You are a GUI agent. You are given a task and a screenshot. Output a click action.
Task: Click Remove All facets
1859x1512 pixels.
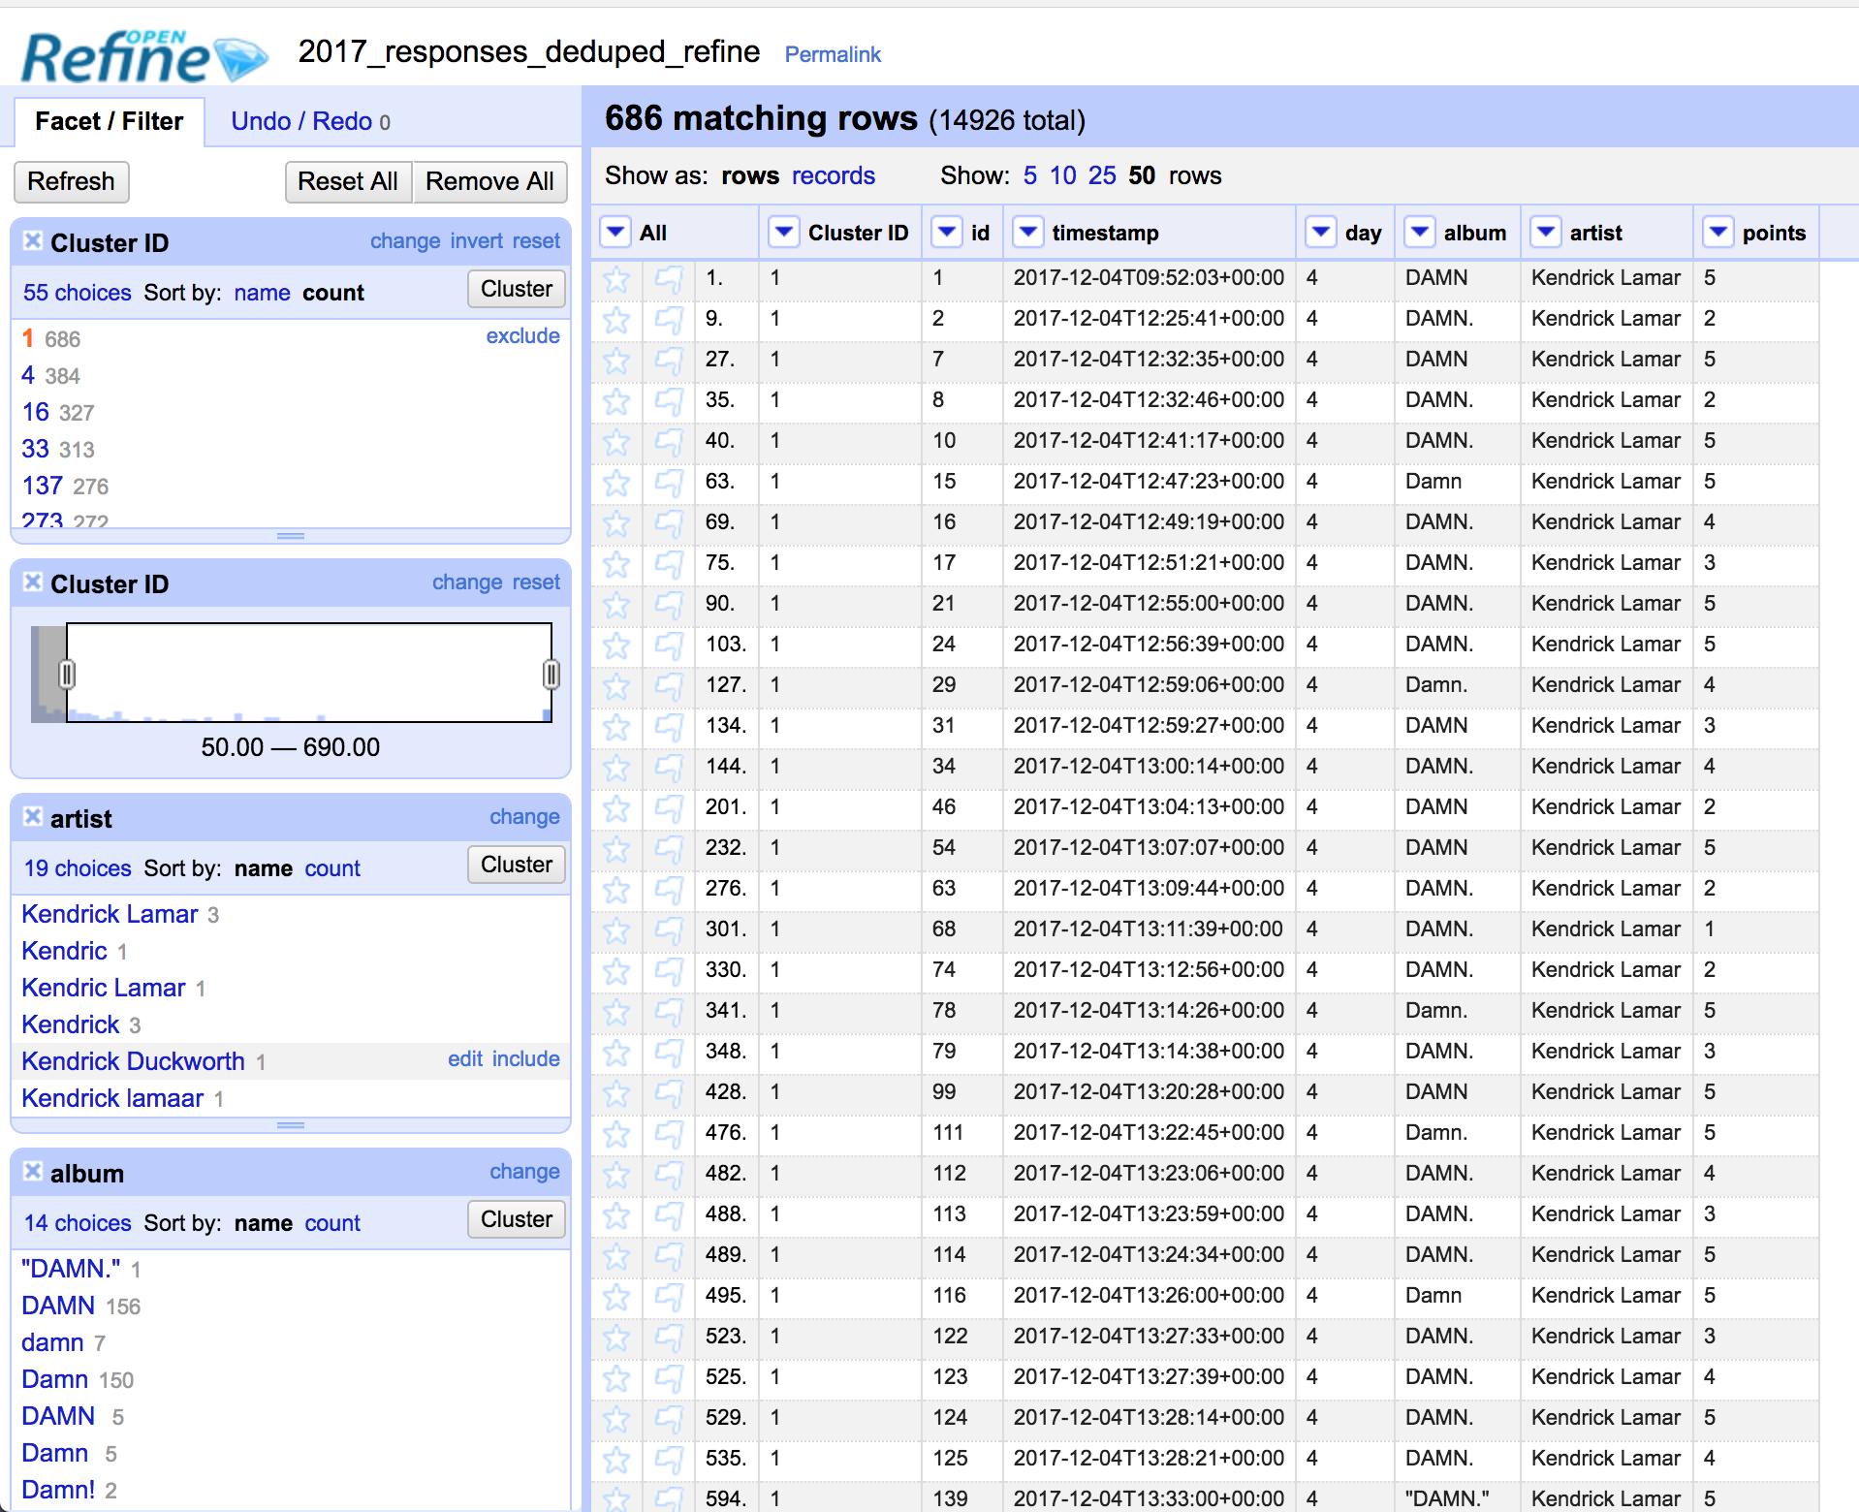click(x=489, y=181)
